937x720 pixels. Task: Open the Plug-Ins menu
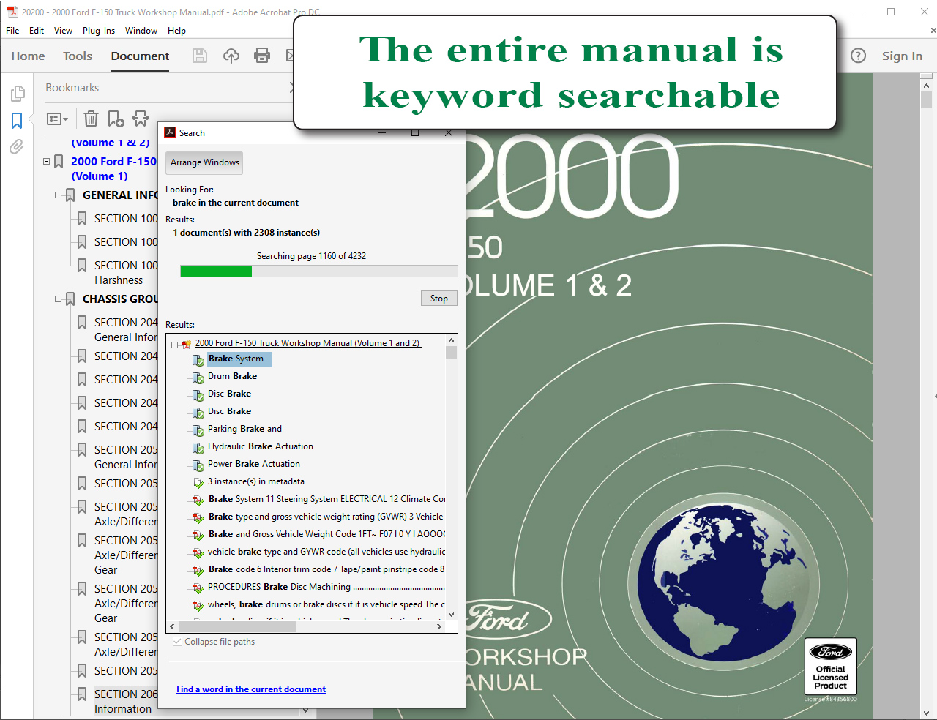[99, 31]
